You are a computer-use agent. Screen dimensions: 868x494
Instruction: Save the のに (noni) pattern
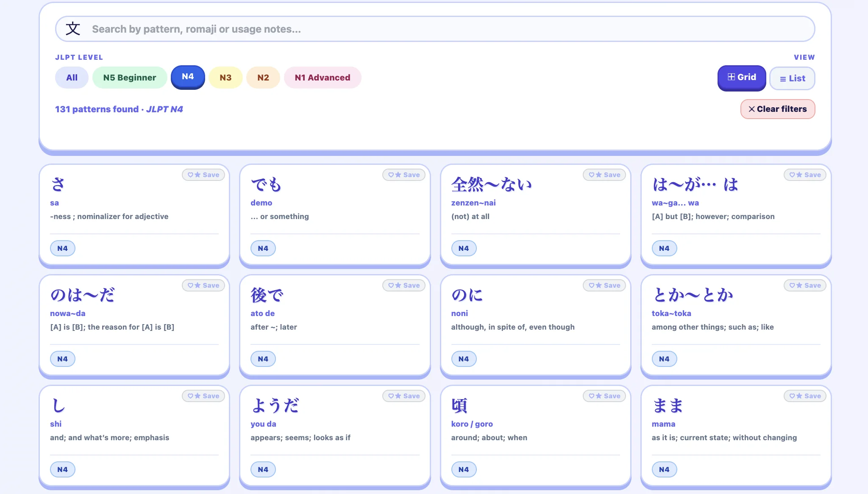click(x=604, y=286)
